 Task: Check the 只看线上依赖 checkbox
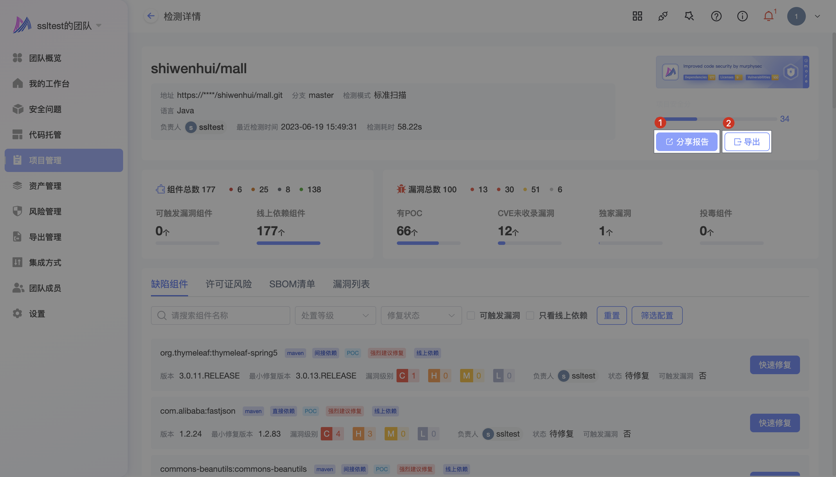tap(530, 315)
